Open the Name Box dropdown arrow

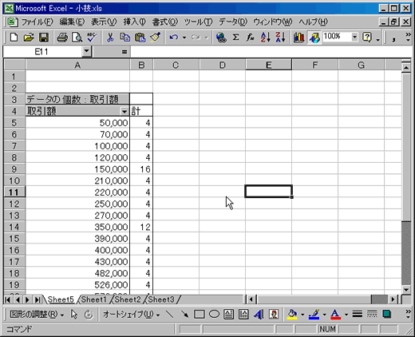point(86,51)
